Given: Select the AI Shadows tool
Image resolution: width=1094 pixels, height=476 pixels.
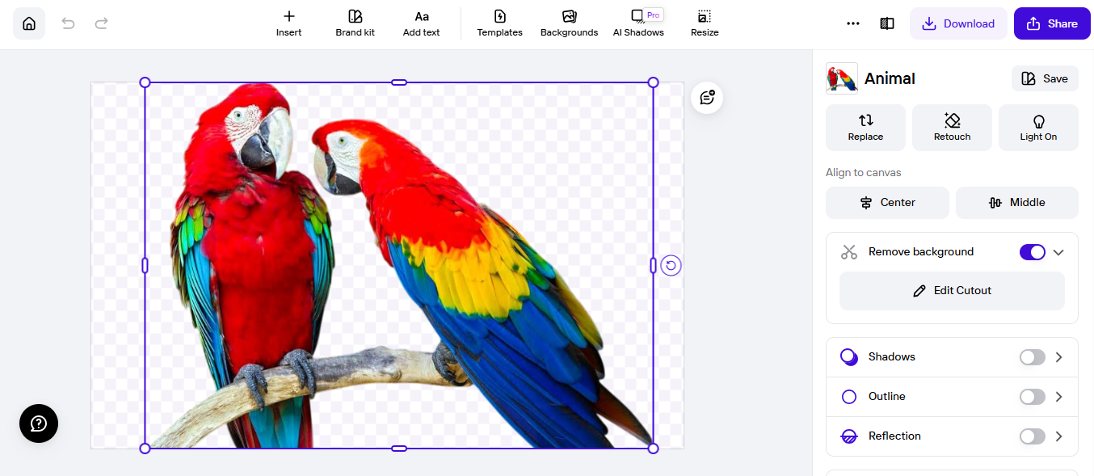Looking at the screenshot, I should coord(638,23).
